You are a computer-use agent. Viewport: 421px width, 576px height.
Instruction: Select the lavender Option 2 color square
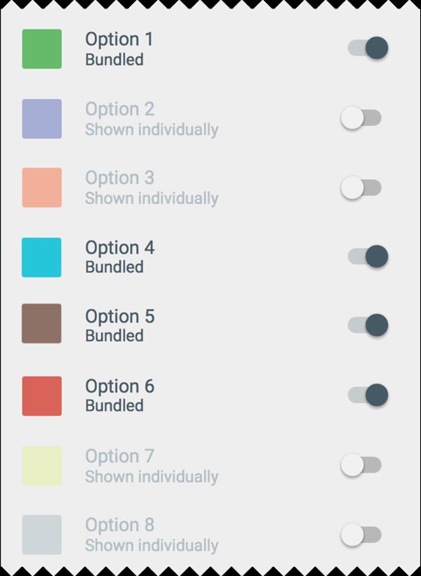coord(42,119)
